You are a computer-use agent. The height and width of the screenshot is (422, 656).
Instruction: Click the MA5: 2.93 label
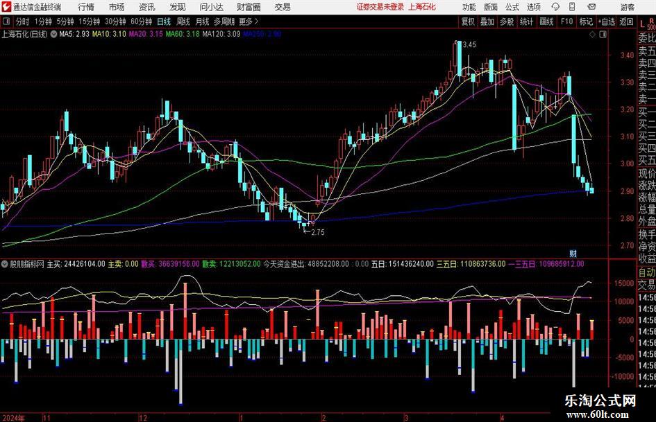74,34
